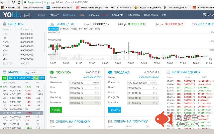Click the LAMBO/BTC chart bars icon
This screenshot has width=214, height=134.
(52, 24)
